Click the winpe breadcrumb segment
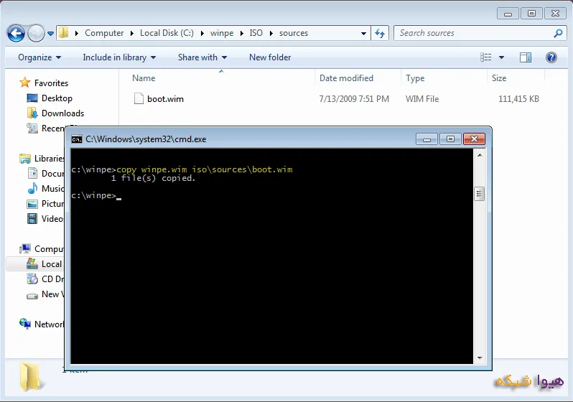 pos(222,33)
